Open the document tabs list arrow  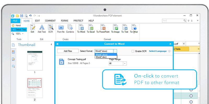pos(199,43)
